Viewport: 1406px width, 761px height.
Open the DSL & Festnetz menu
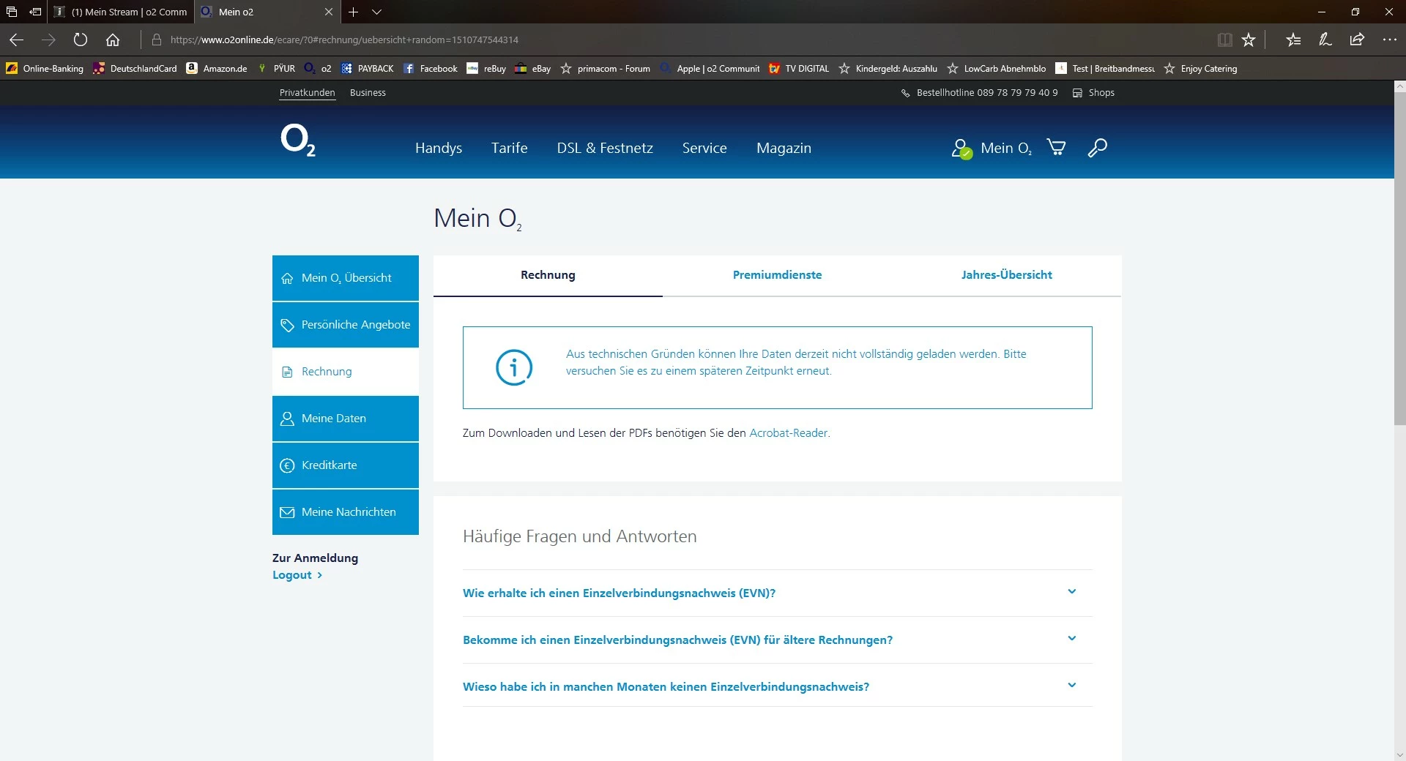point(605,148)
